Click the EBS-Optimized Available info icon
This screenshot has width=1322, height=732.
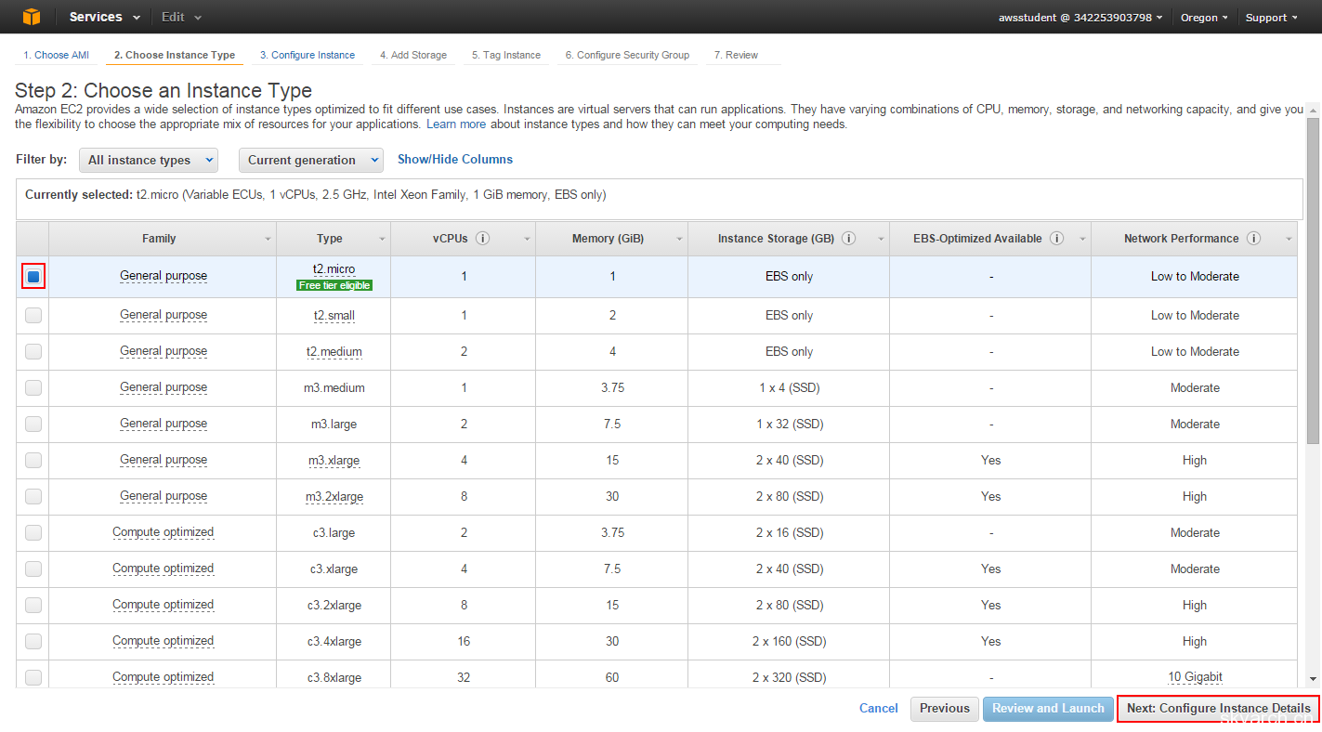tap(1056, 239)
